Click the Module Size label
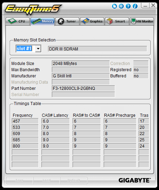 coord(23,64)
